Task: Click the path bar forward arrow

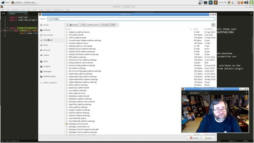Action: coord(117,25)
